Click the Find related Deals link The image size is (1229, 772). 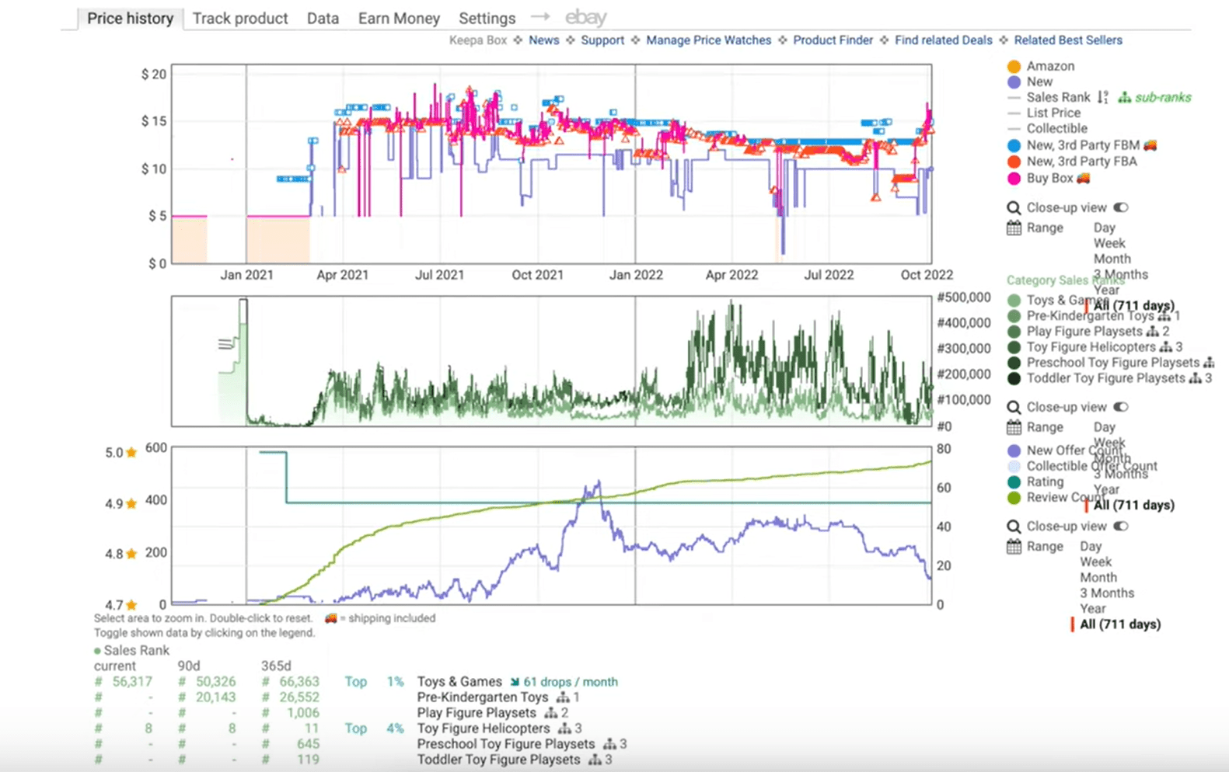click(x=943, y=40)
